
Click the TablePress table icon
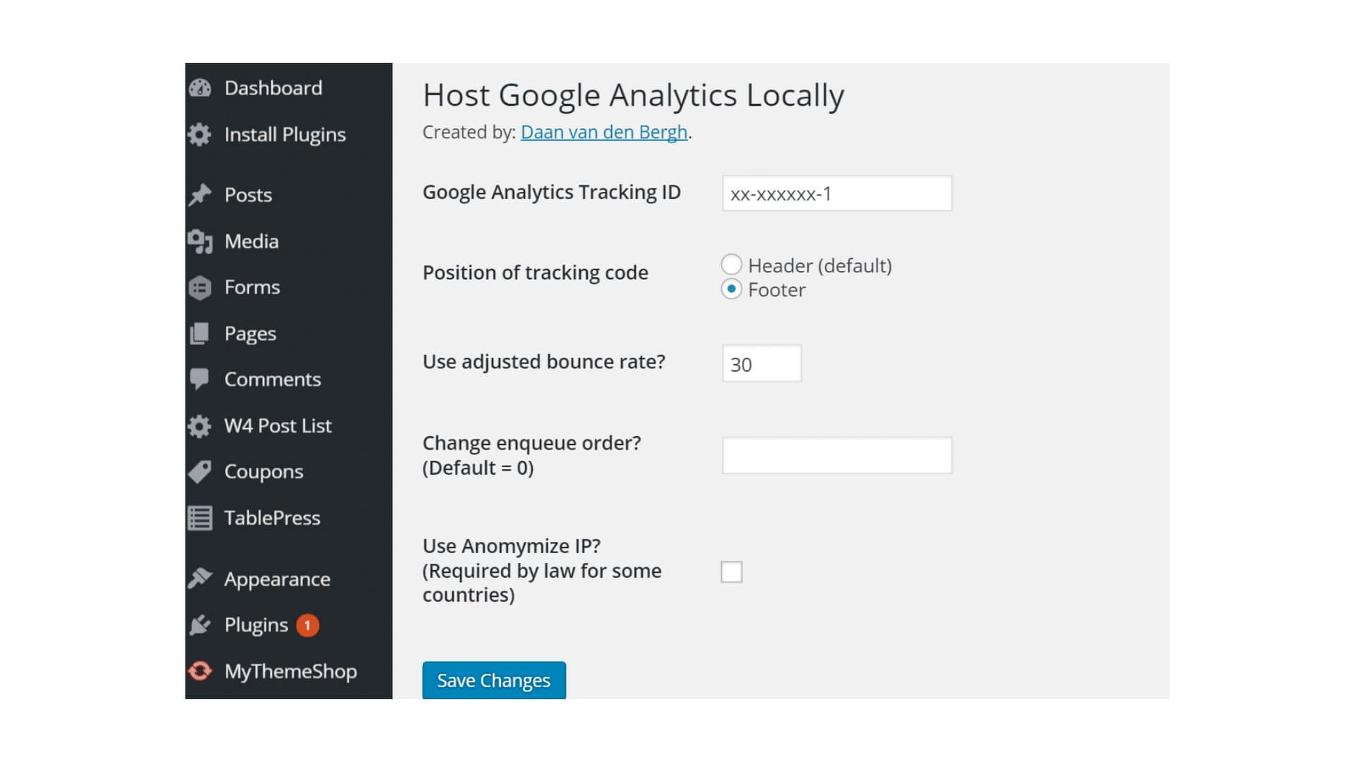[x=200, y=518]
